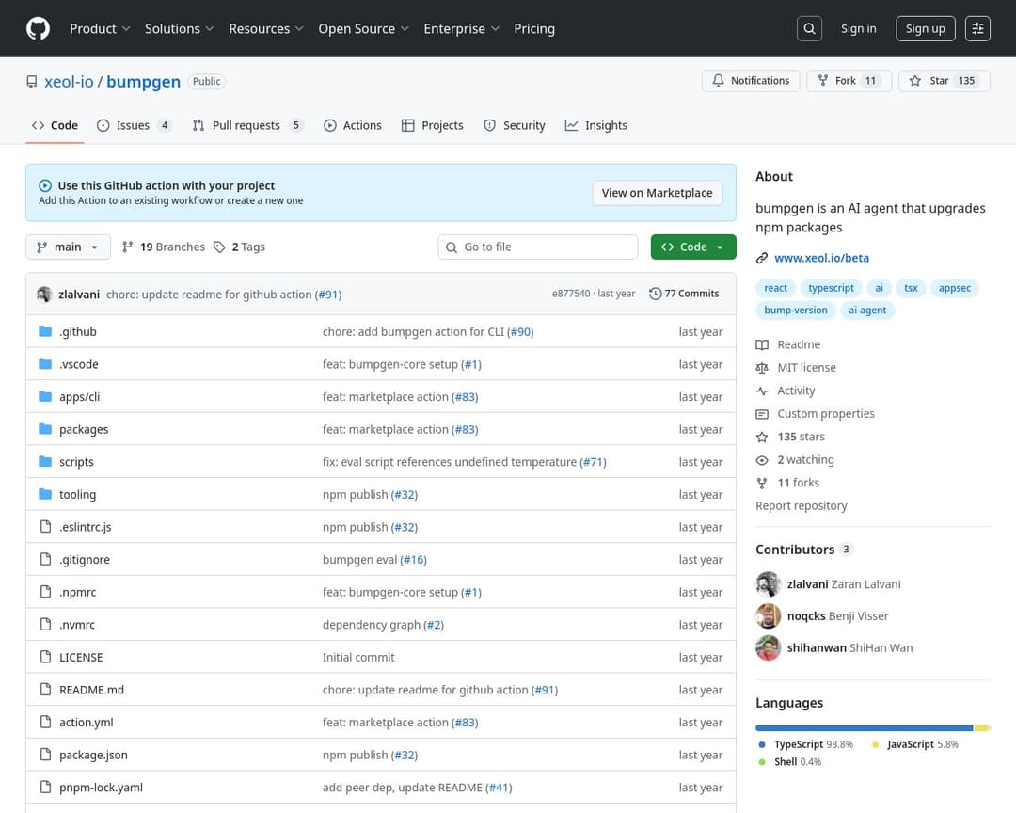Viewport: 1016px width, 813px height.
Task: Click View on Marketplace button
Action: click(x=657, y=193)
